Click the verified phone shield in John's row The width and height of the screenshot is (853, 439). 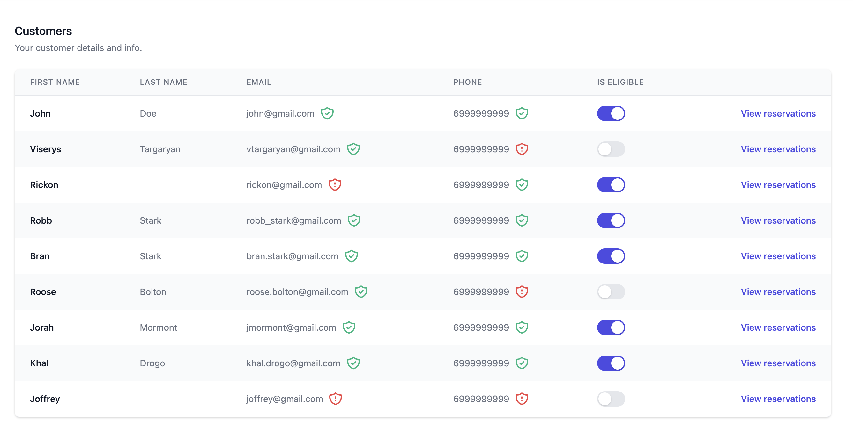522,113
